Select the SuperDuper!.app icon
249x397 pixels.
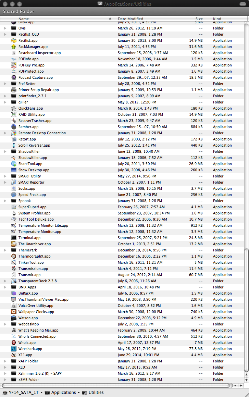[14, 207]
